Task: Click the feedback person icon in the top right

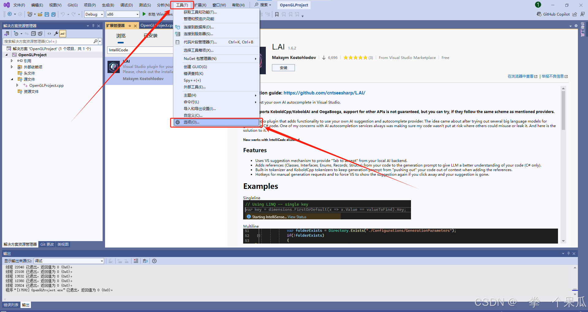Action: point(582,14)
